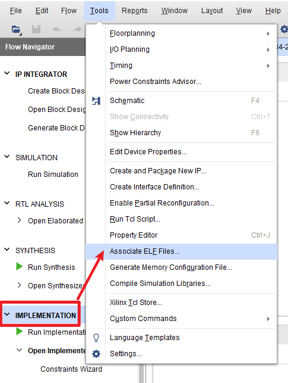Click the Settings gear icon in menu
This screenshot has width=288, height=383.
coord(96,354)
